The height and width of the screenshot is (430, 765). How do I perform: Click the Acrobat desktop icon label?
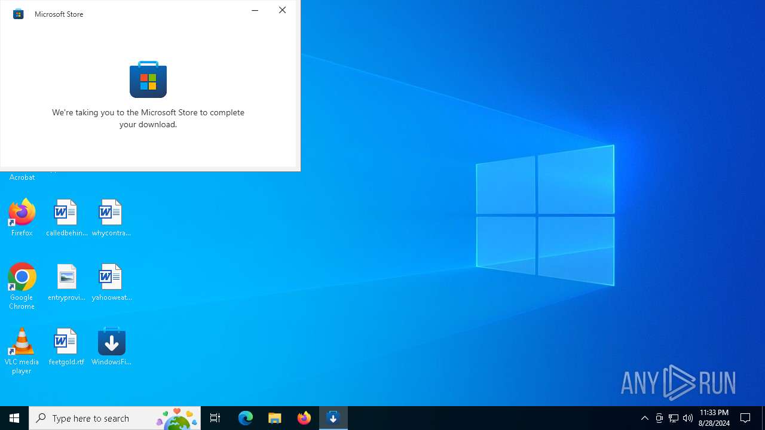[x=22, y=177]
